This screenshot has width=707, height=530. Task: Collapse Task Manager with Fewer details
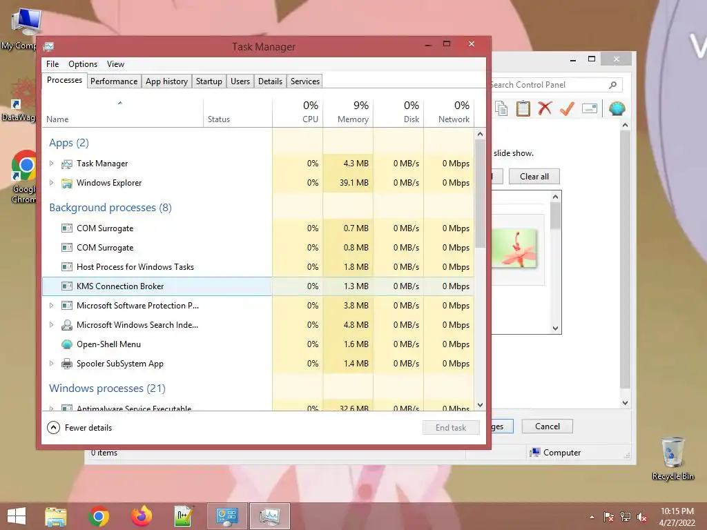tap(79, 428)
